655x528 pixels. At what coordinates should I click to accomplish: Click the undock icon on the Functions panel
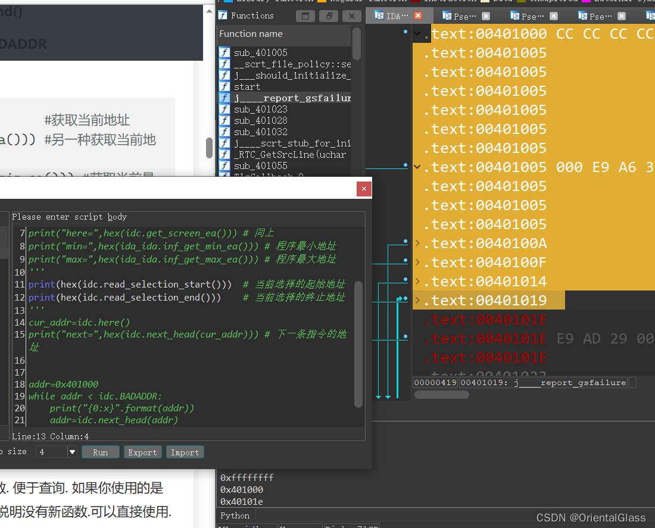328,15
